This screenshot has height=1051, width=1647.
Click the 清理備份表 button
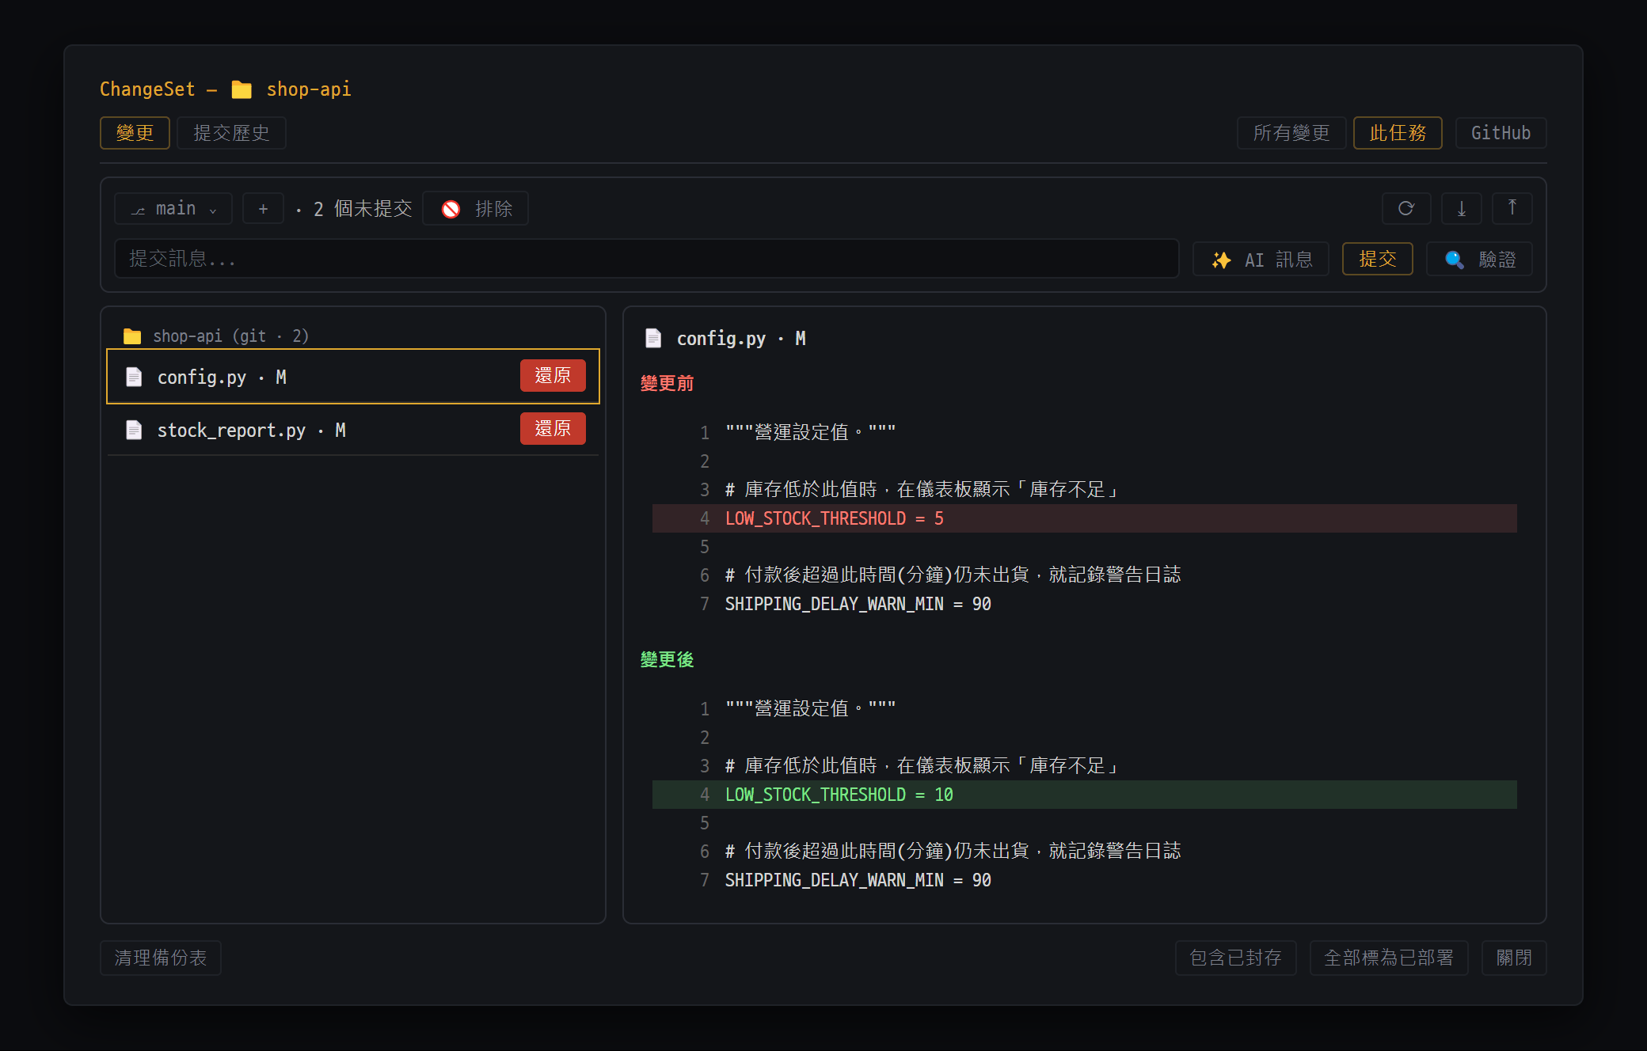tap(160, 958)
